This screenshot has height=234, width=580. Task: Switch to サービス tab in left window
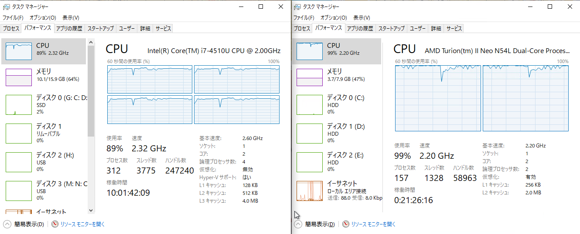[163, 29]
